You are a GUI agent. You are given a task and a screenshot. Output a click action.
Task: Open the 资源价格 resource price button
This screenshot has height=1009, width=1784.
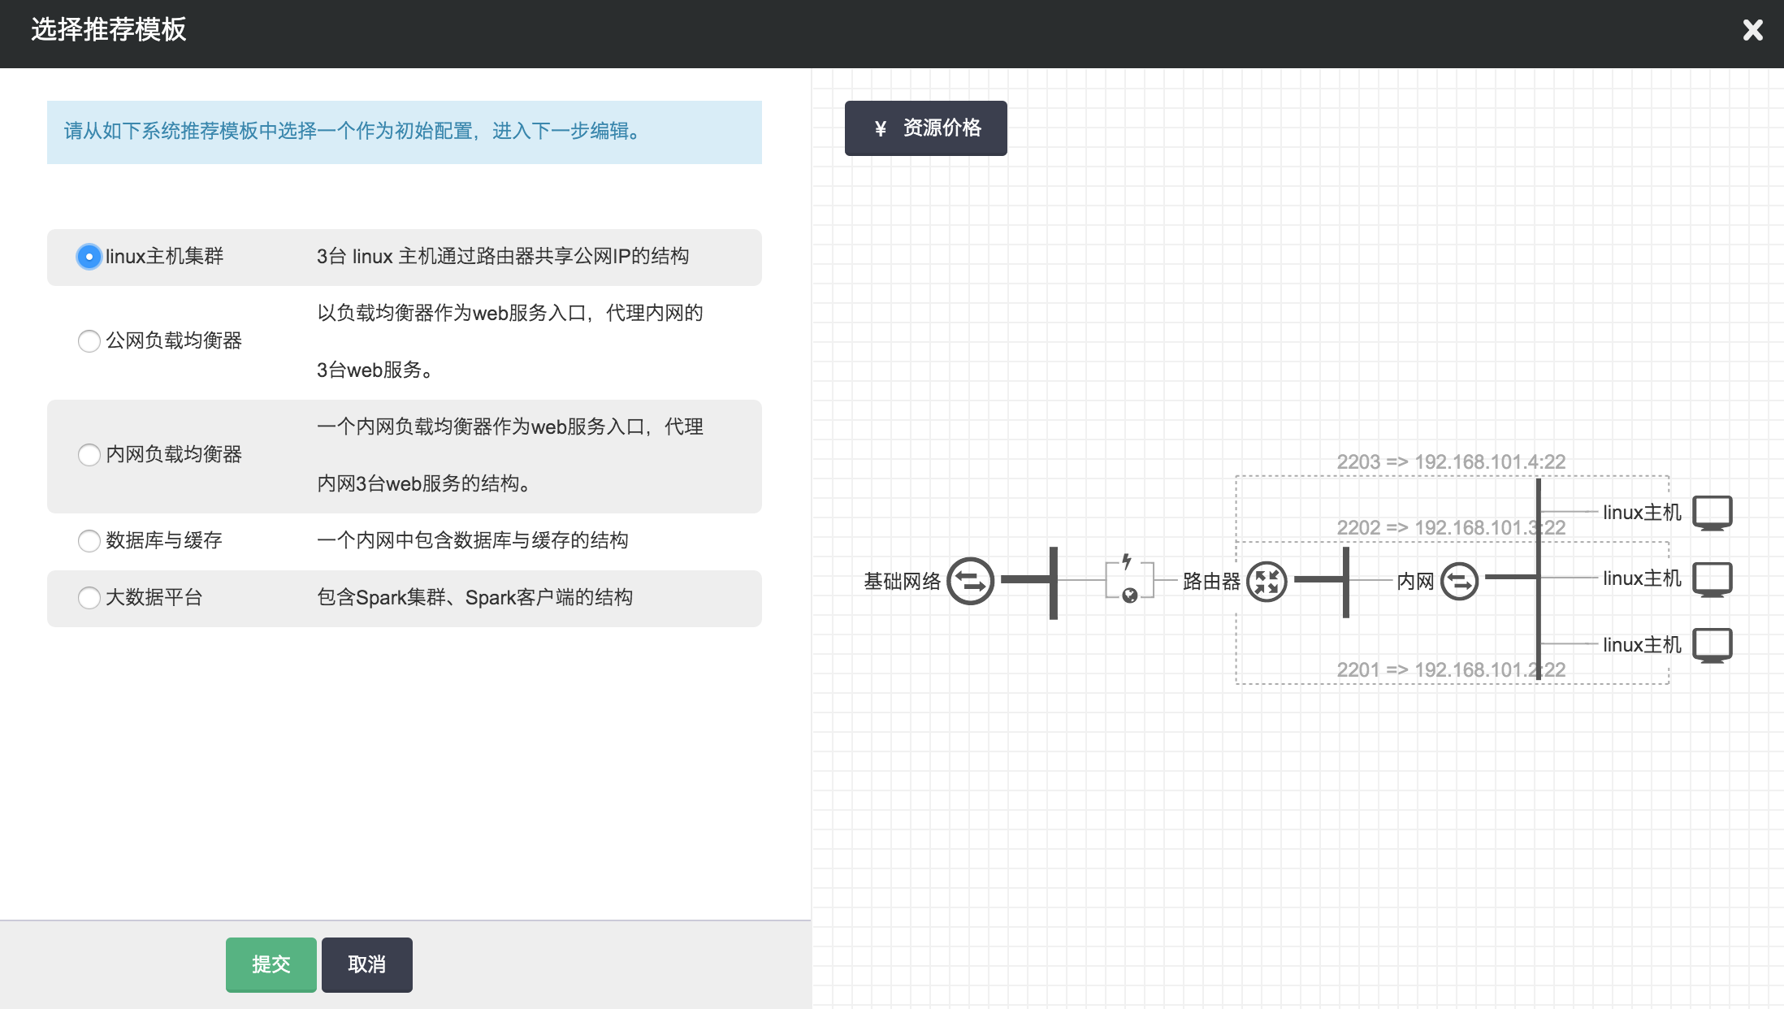(x=925, y=128)
